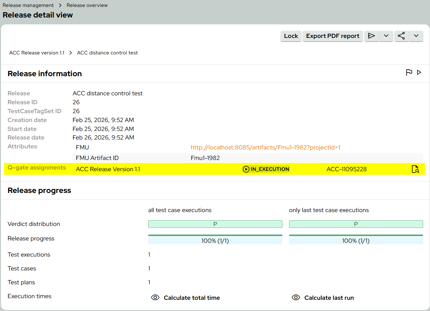Open the document inspector icon in Q-gate row
430x311 pixels.
tap(415, 169)
